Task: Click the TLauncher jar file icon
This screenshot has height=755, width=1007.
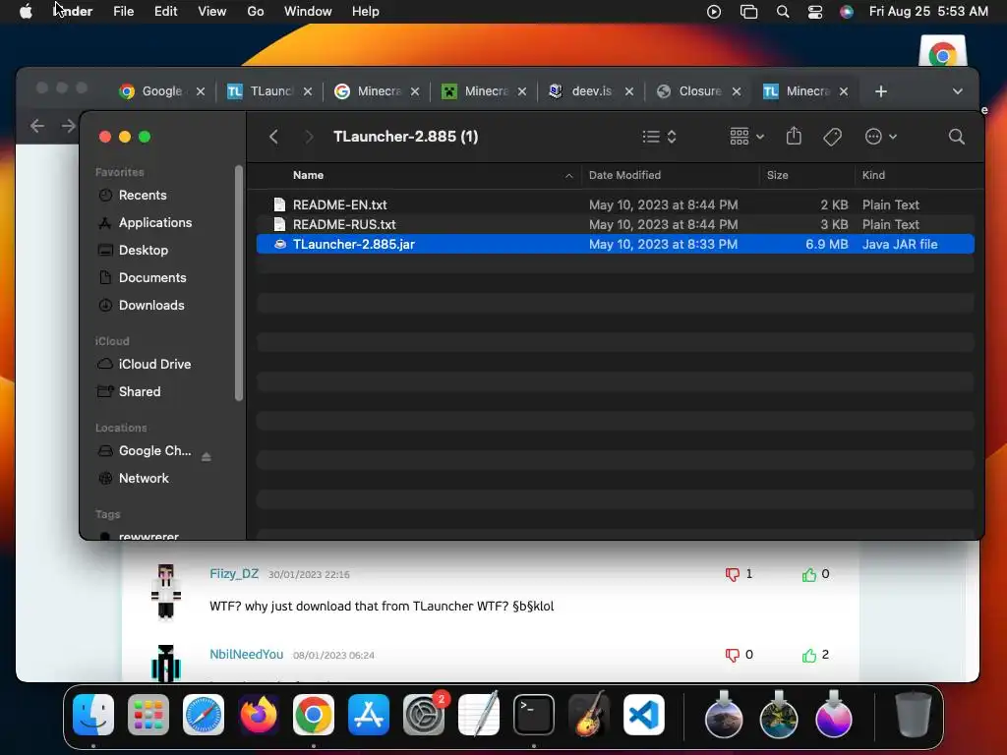Action: click(279, 244)
